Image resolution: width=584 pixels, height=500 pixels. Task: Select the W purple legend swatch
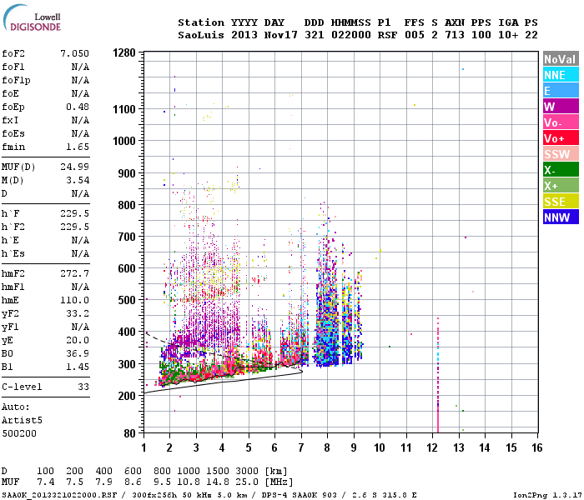(561, 107)
